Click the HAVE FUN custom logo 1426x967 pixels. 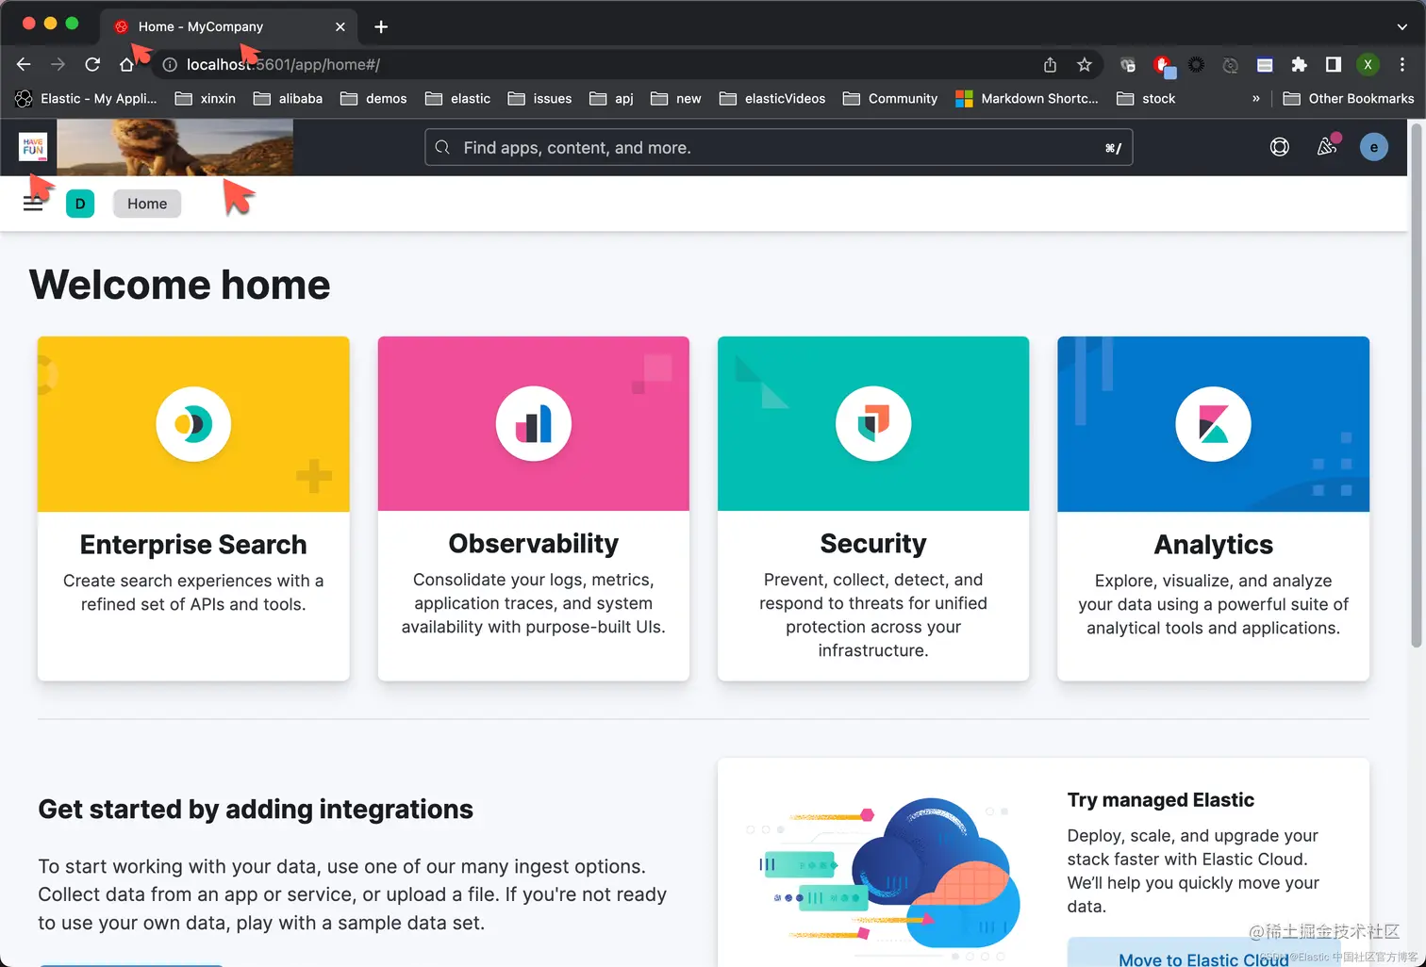(33, 147)
